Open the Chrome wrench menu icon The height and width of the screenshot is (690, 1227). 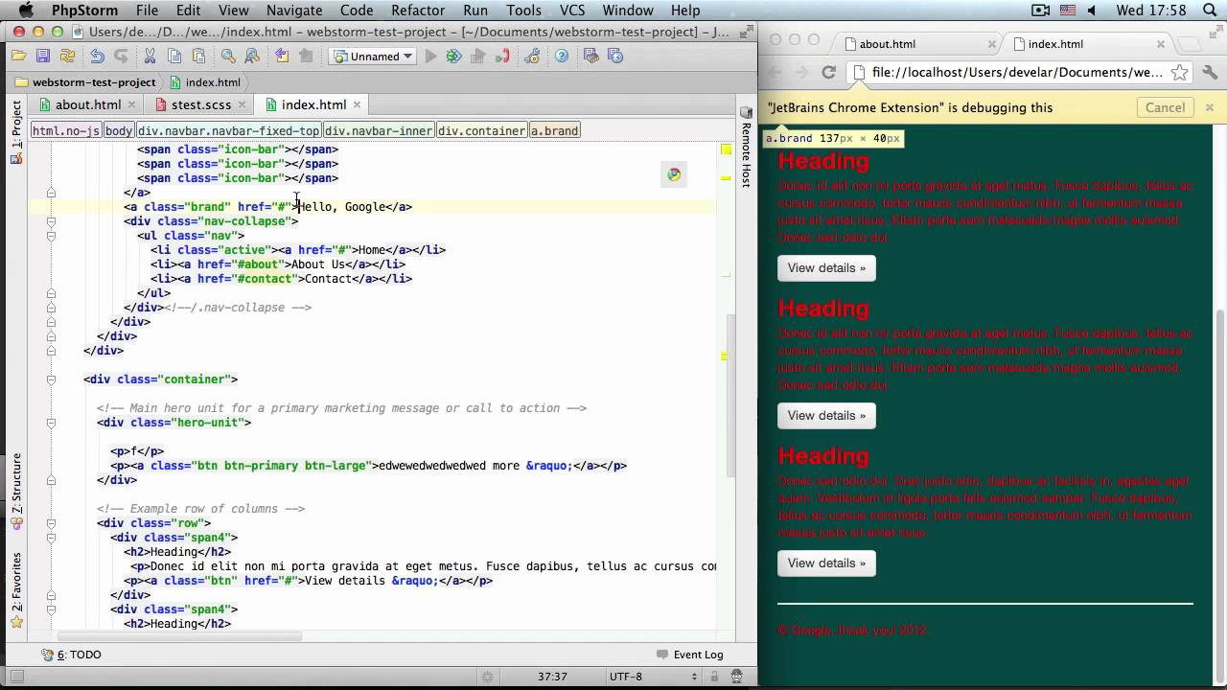(1210, 72)
